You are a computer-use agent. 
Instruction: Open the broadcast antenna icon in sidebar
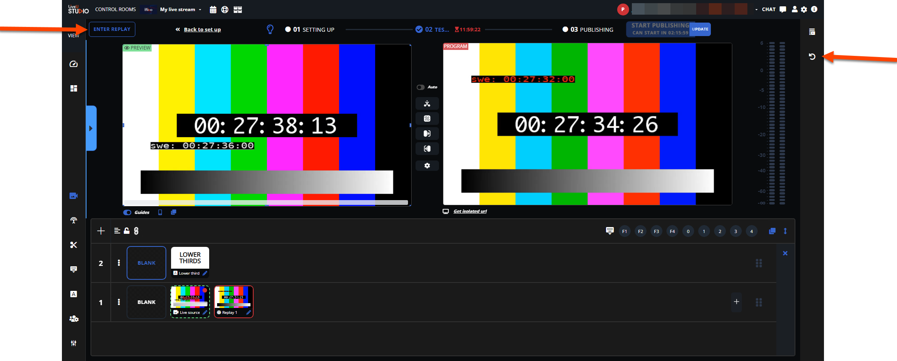[x=73, y=220]
